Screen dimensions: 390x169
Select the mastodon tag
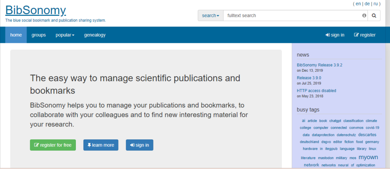pyautogui.click(x=326, y=158)
